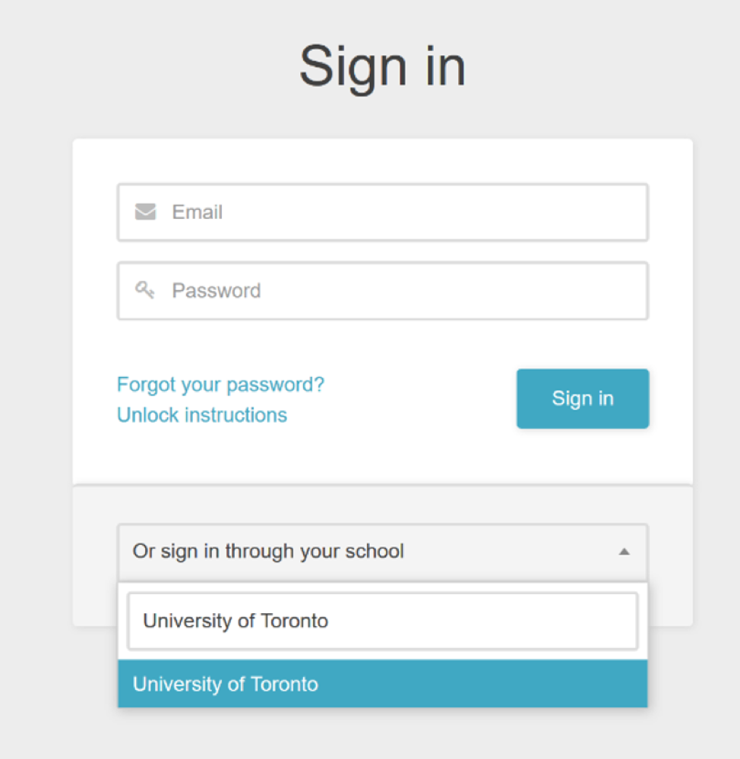Click the large Sign in page heading
The height and width of the screenshot is (759, 740).
[x=382, y=66]
